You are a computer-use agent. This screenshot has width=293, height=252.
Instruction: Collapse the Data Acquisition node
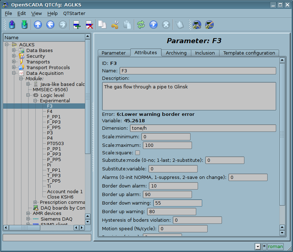coord(14,73)
